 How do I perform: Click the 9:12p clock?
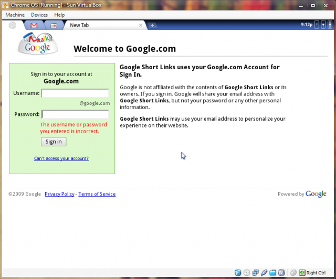pos(307,25)
